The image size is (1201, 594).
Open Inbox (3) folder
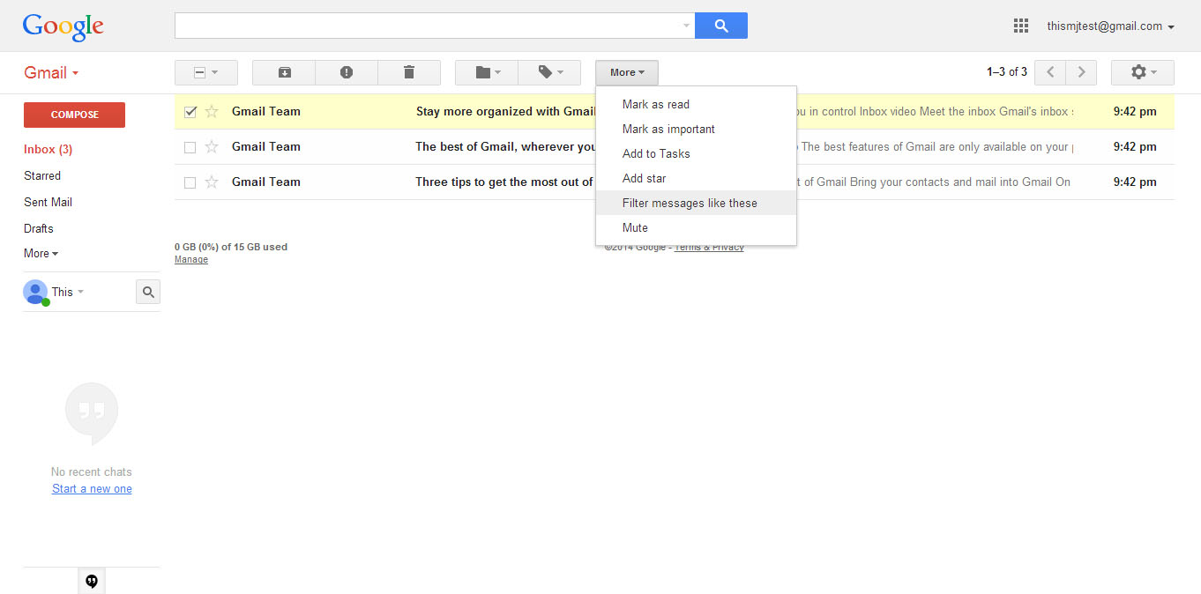[48, 149]
